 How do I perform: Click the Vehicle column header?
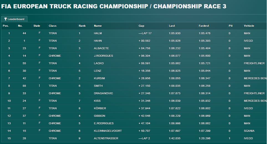249,26
